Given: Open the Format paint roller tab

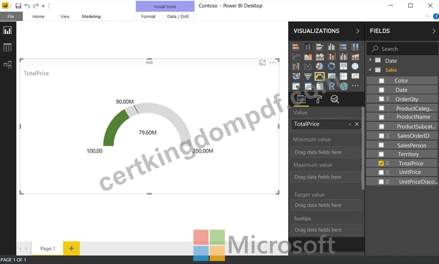Looking at the screenshot, I should point(318,99).
